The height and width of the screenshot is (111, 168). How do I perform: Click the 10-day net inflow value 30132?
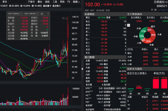155,105
